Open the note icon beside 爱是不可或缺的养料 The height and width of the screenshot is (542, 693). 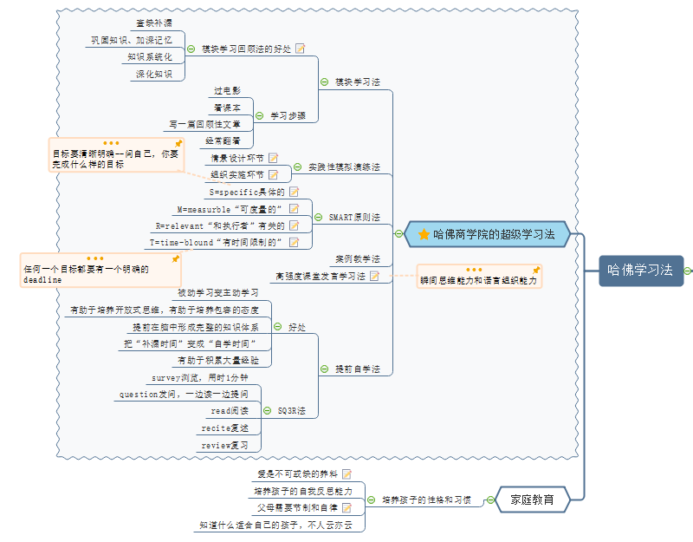click(347, 474)
